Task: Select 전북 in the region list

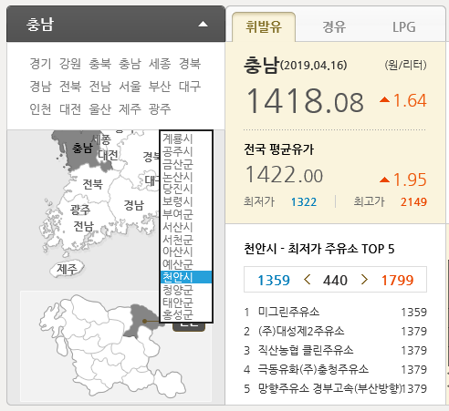Action: click(x=70, y=87)
